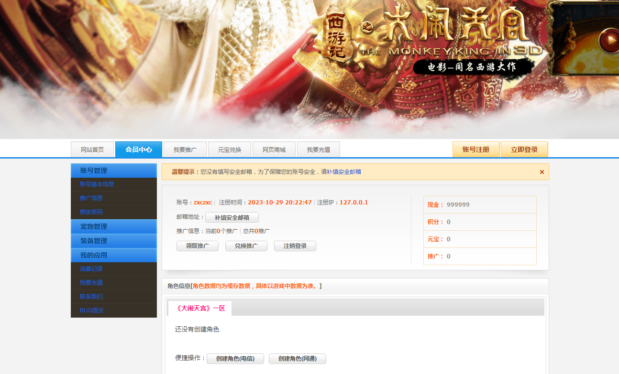Expand the 宠物管理 sidebar section

(x=114, y=226)
